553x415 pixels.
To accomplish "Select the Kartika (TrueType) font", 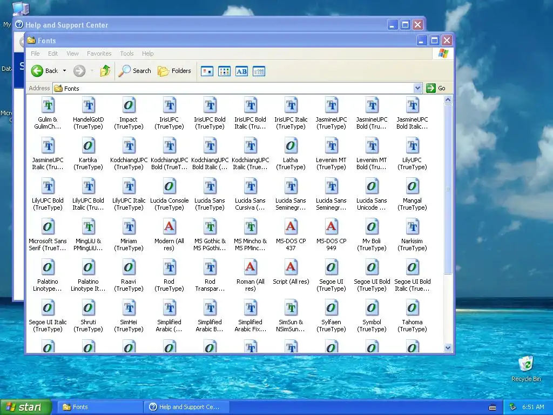I will pyautogui.click(x=88, y=153).
